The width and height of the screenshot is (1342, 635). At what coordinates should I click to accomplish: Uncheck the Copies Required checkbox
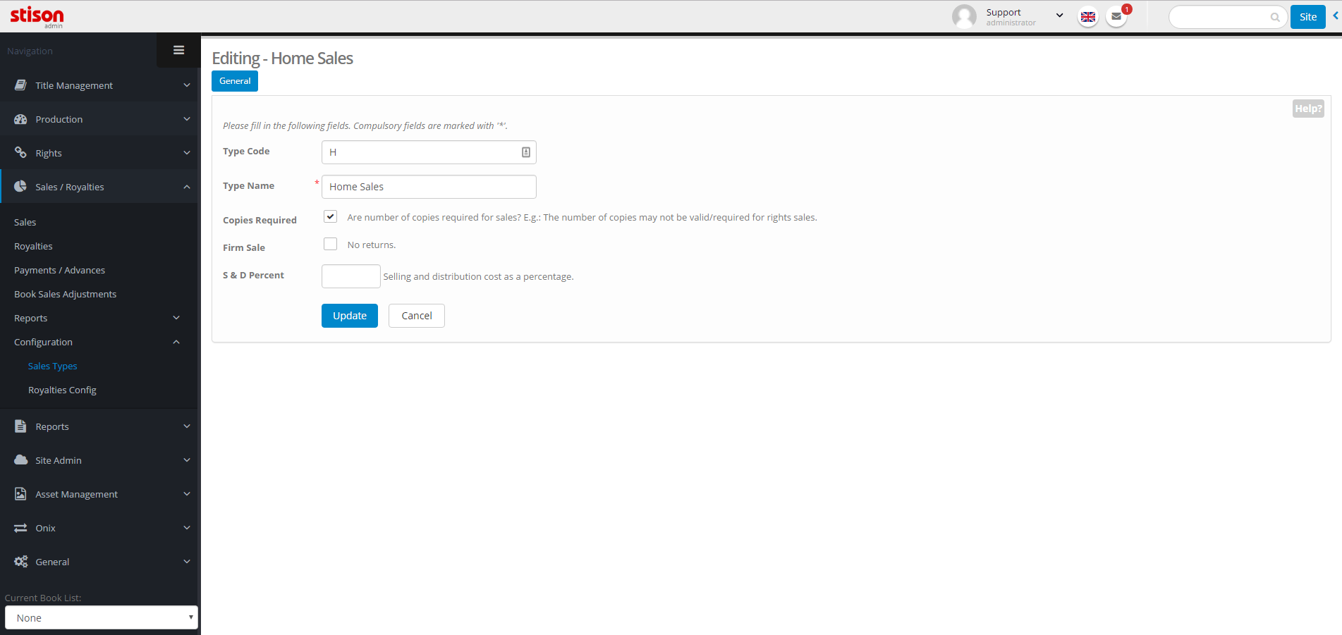click(x=330, y=216)
